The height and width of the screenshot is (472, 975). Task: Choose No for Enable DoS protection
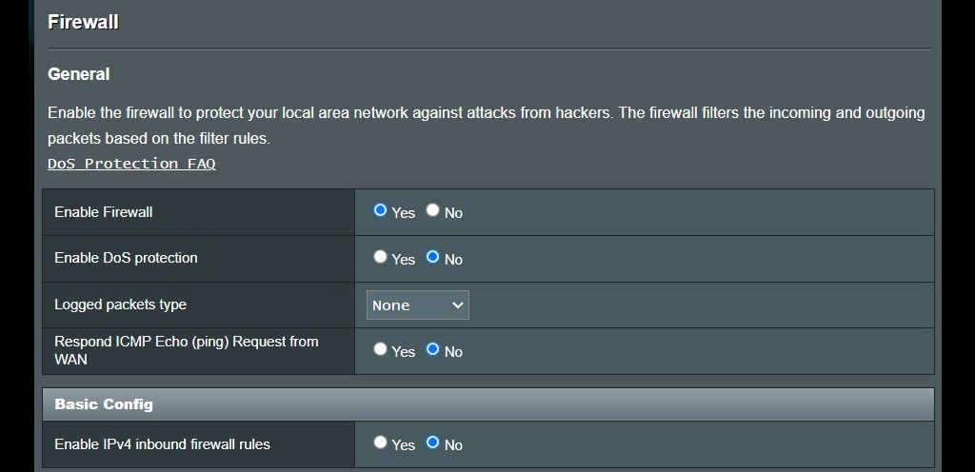coord(433,257)
